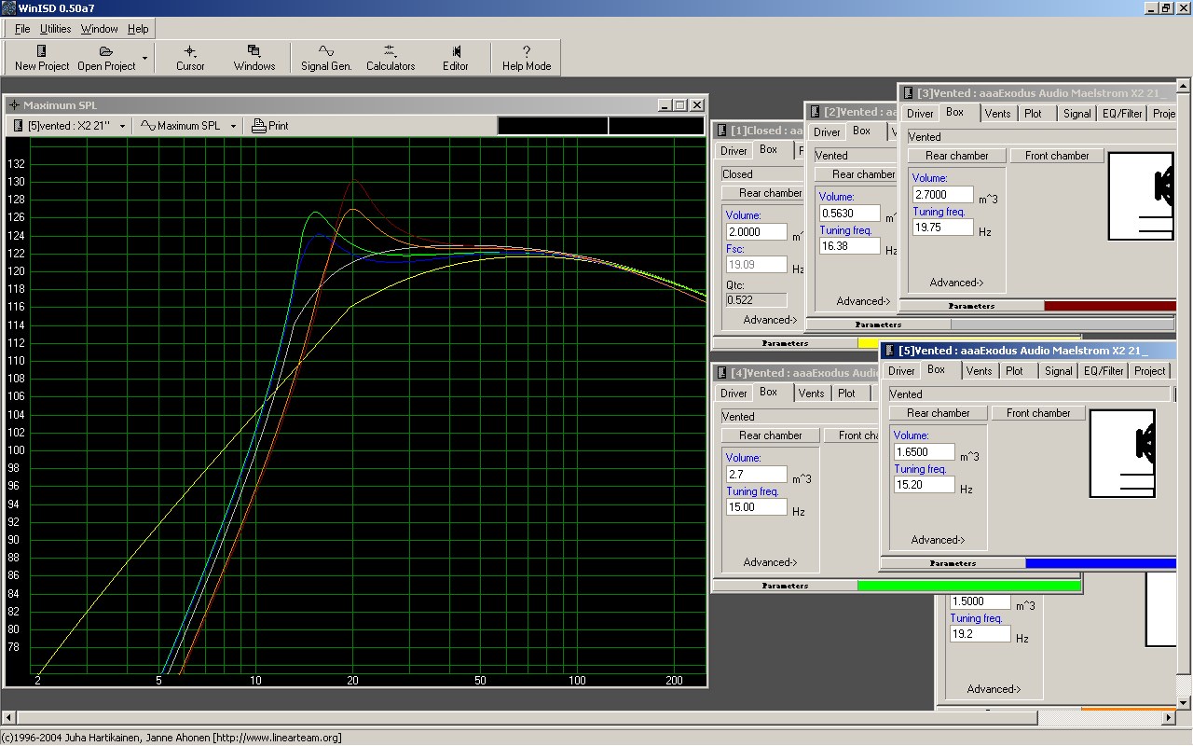Image resolution: width=1193 pixels, height=746 pixels.
Task: Click Front chamber button in [3]Vented window
Action: pos(1057,156)
